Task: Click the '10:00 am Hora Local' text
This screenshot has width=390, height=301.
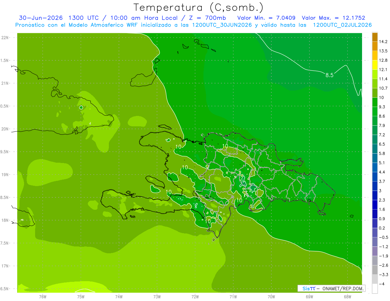Action: (144, 18)
